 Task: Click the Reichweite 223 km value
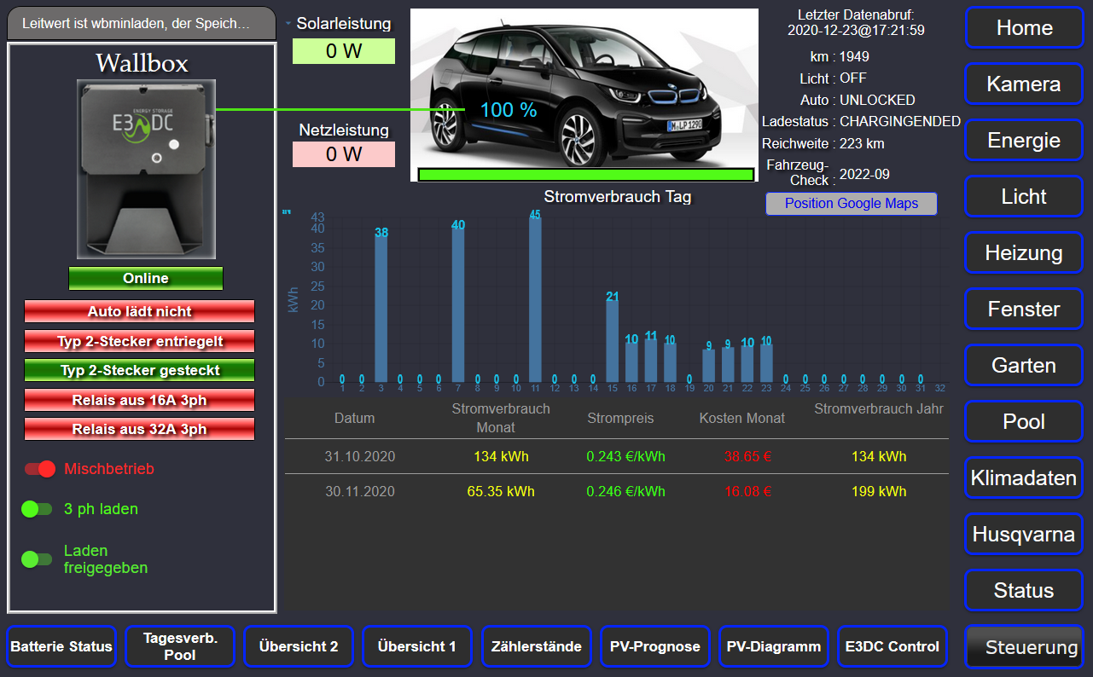click(862, 143)
